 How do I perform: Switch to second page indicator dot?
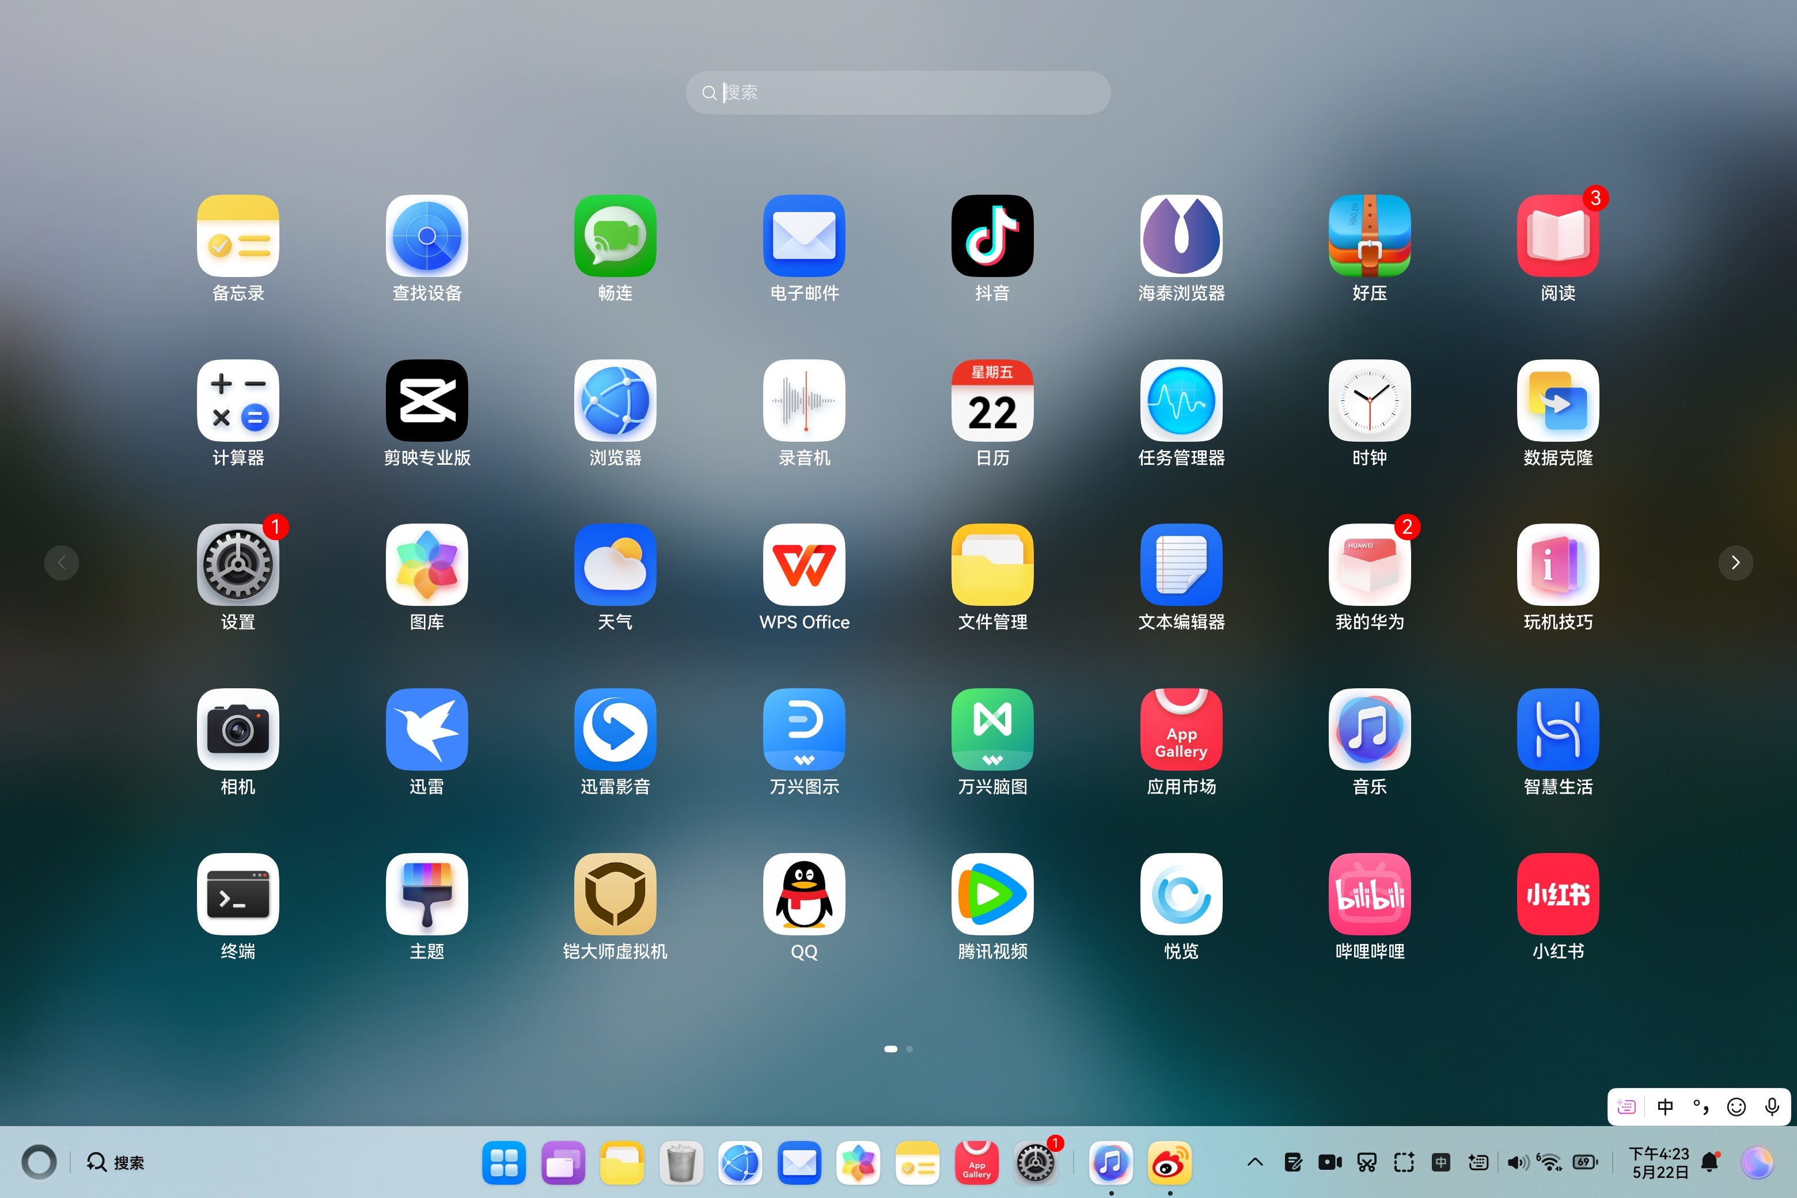(909, 1049)
